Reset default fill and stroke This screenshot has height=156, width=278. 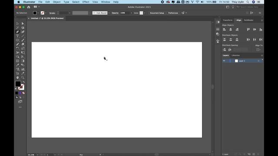[x=16, y=89]
